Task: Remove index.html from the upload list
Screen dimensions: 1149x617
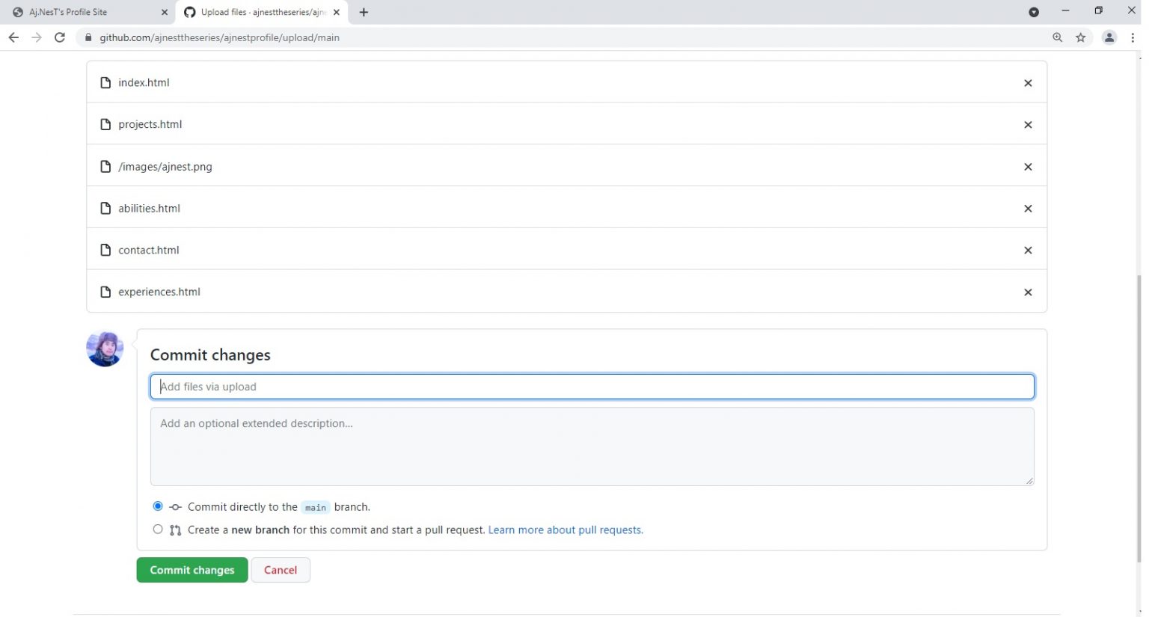Action: click(x=1028, y=83)
